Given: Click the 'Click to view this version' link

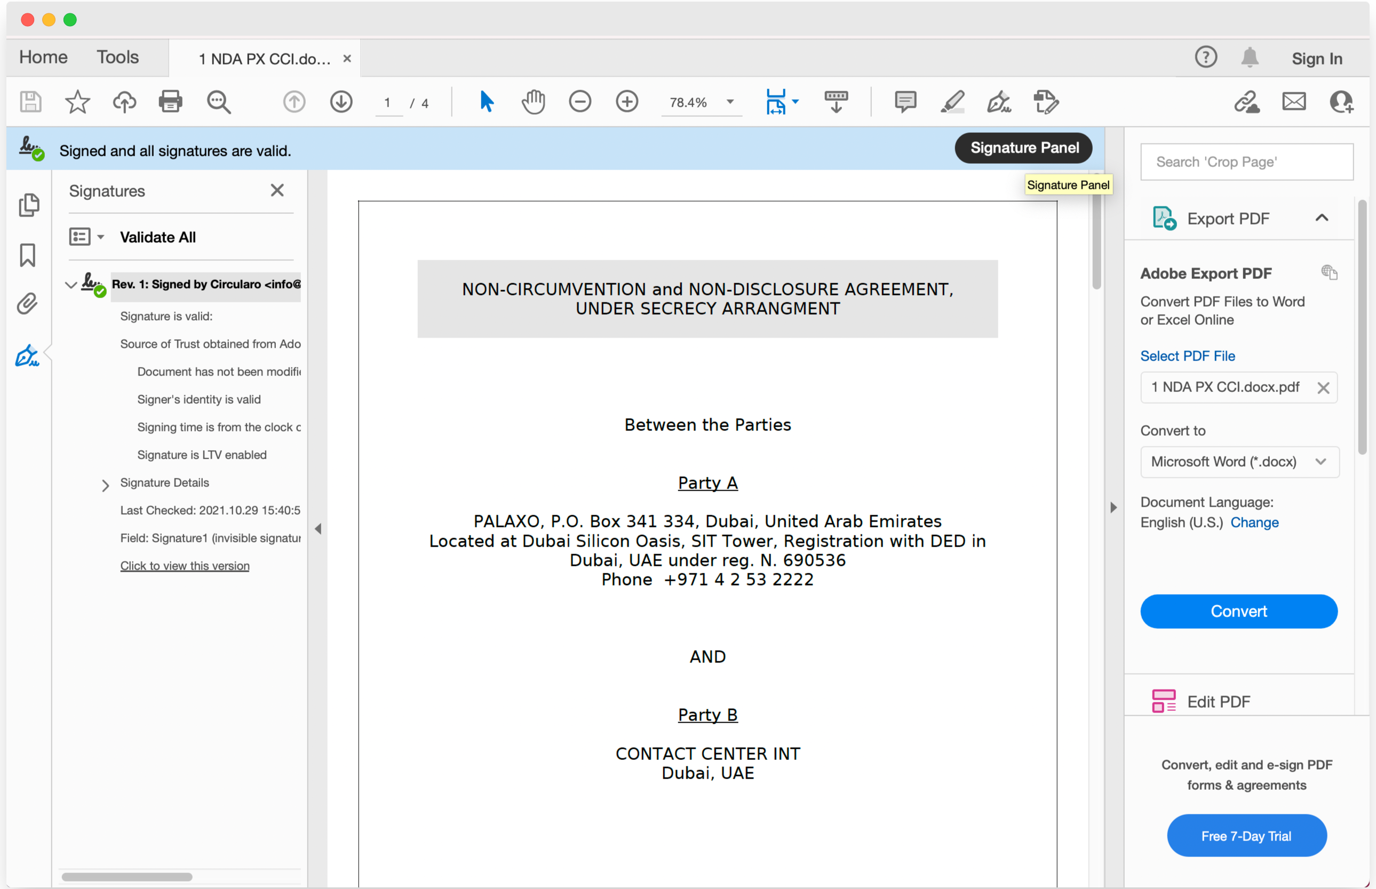Looking at the screenshot, I should click(185, 566).
